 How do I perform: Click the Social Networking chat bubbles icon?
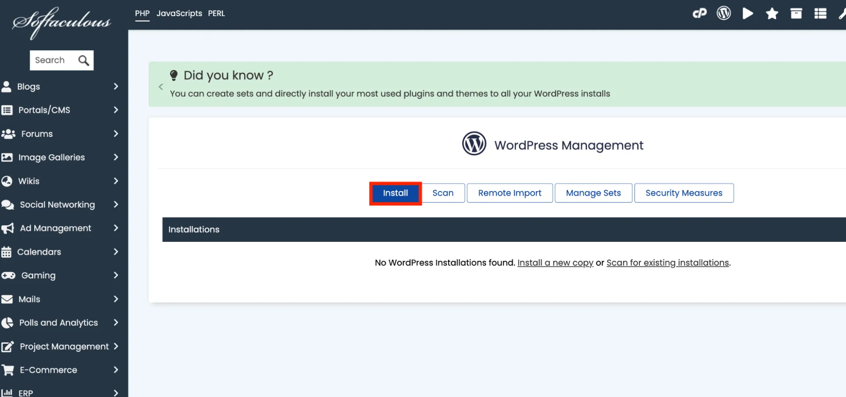click(x=8, y=205)
